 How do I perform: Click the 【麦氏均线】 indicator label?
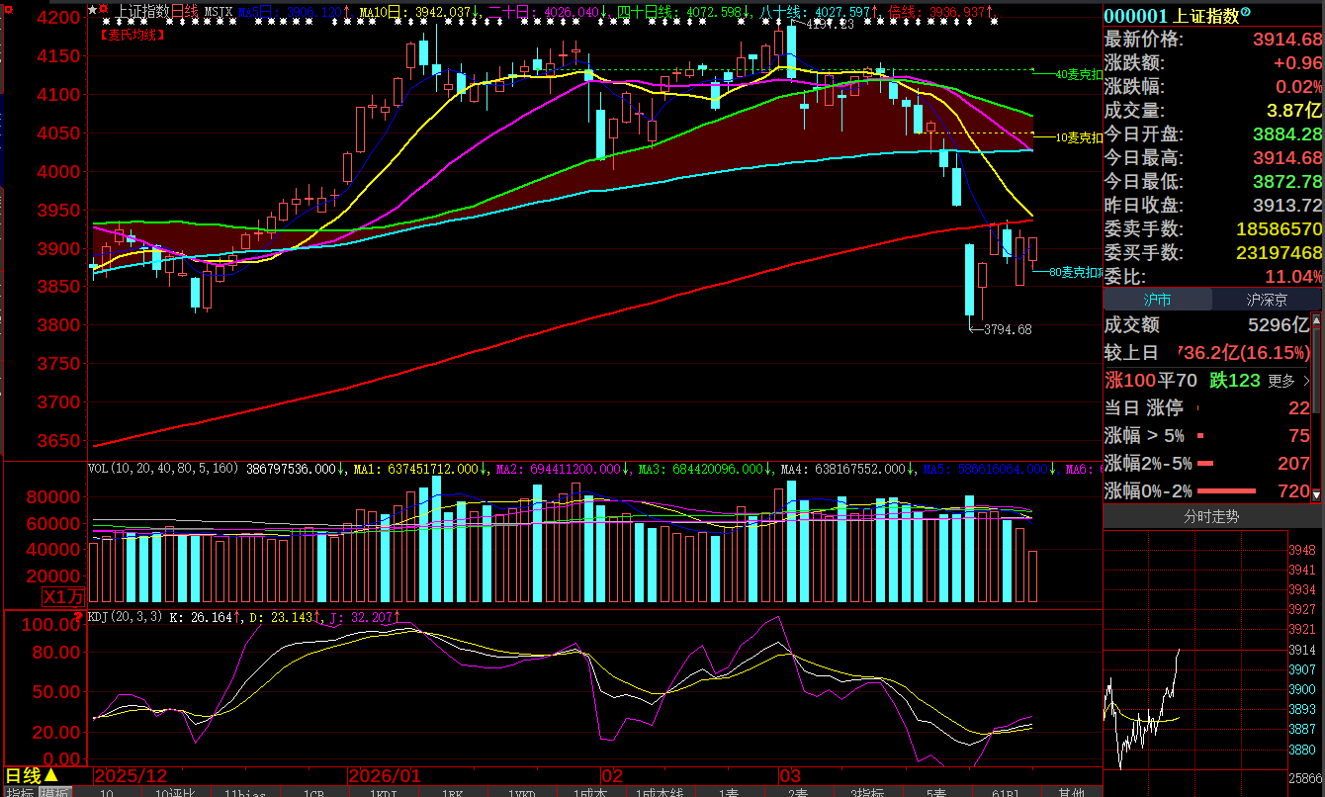click(x=132, y=35)
